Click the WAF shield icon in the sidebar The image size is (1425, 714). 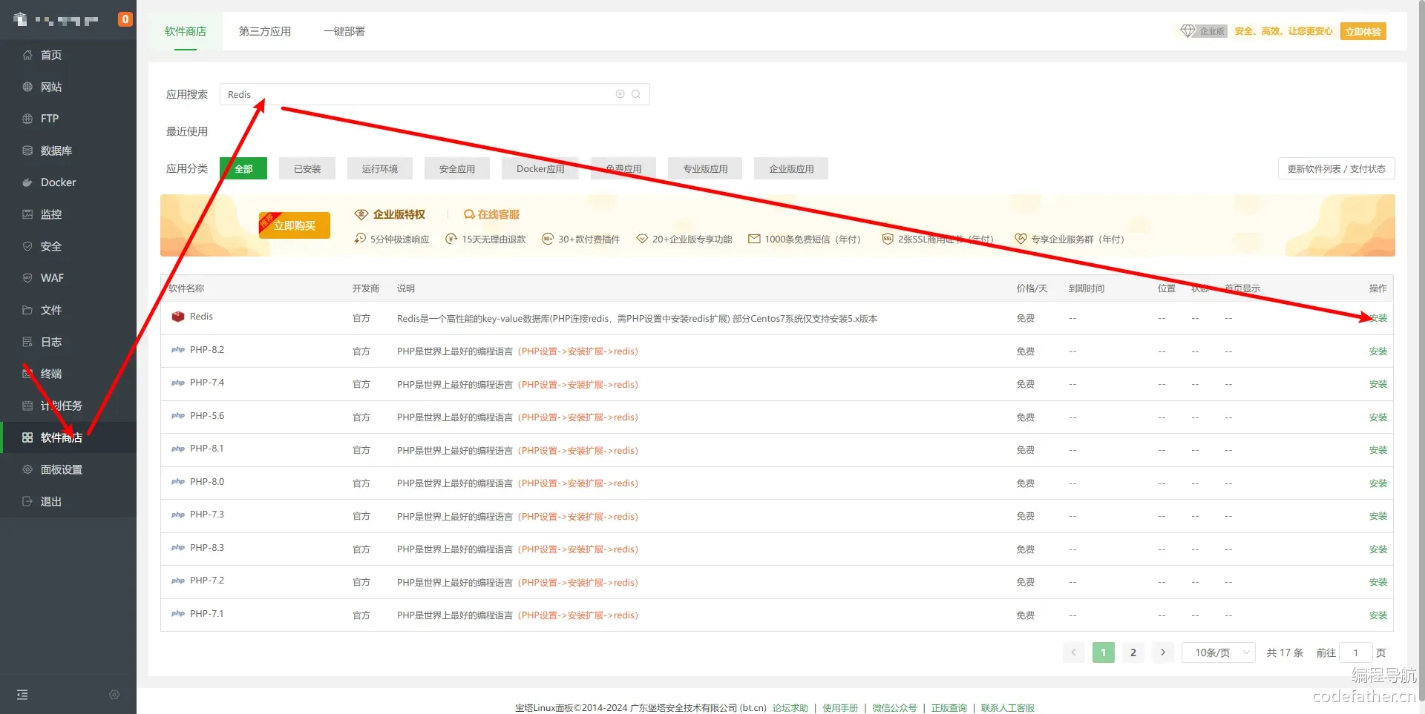(x=27, y=278)
